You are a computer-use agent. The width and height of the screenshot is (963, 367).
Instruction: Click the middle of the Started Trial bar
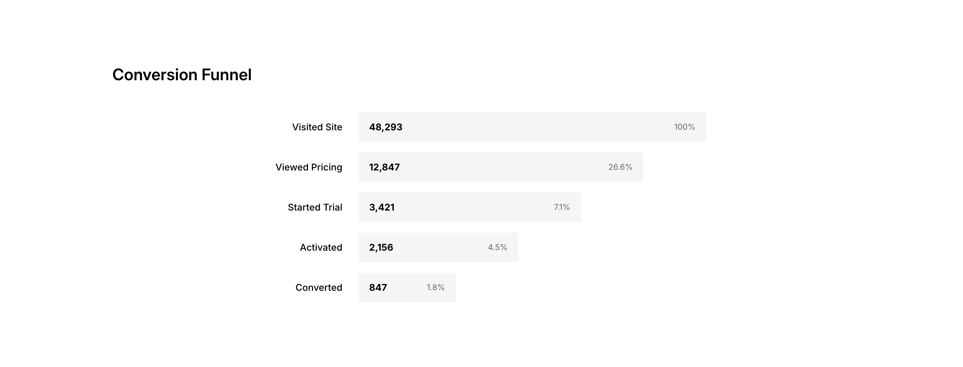[469, 208]
